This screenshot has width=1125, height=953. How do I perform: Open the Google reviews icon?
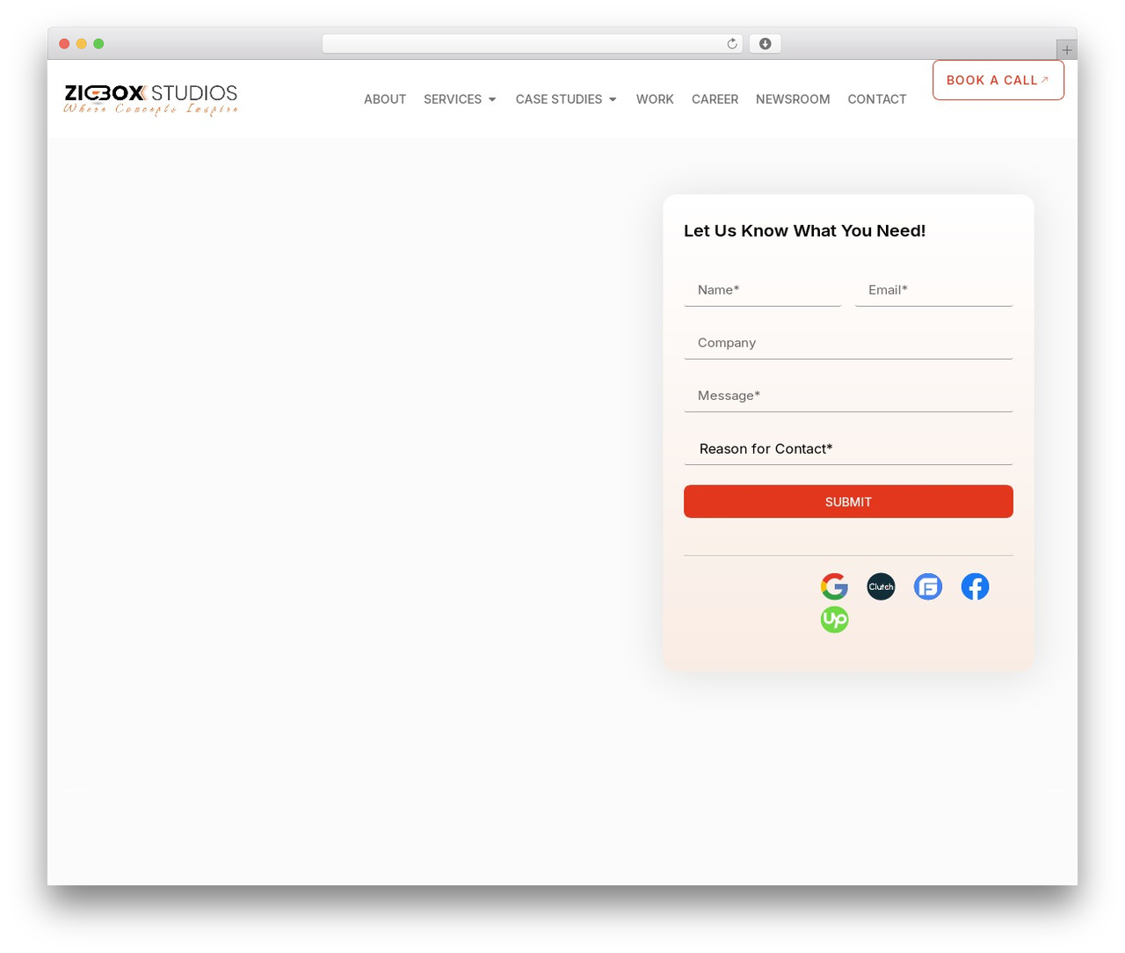coord(834,586)
